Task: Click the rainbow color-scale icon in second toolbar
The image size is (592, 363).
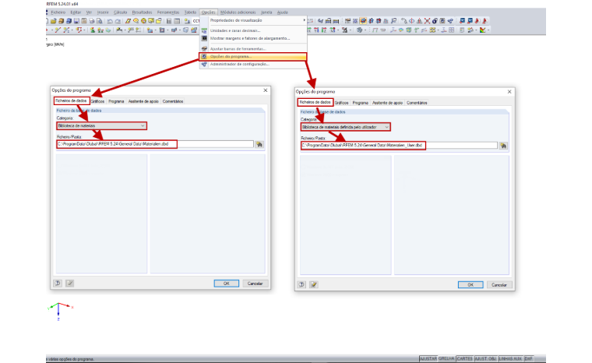Action: pyautogui.click(x=482, y=30)
